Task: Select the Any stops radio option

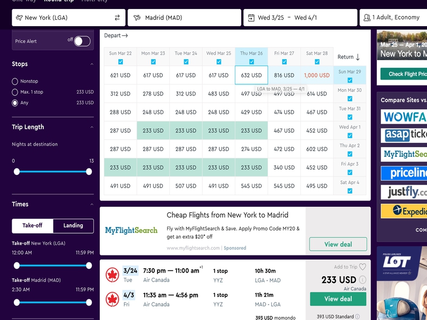Action: [x=15, y=102]
